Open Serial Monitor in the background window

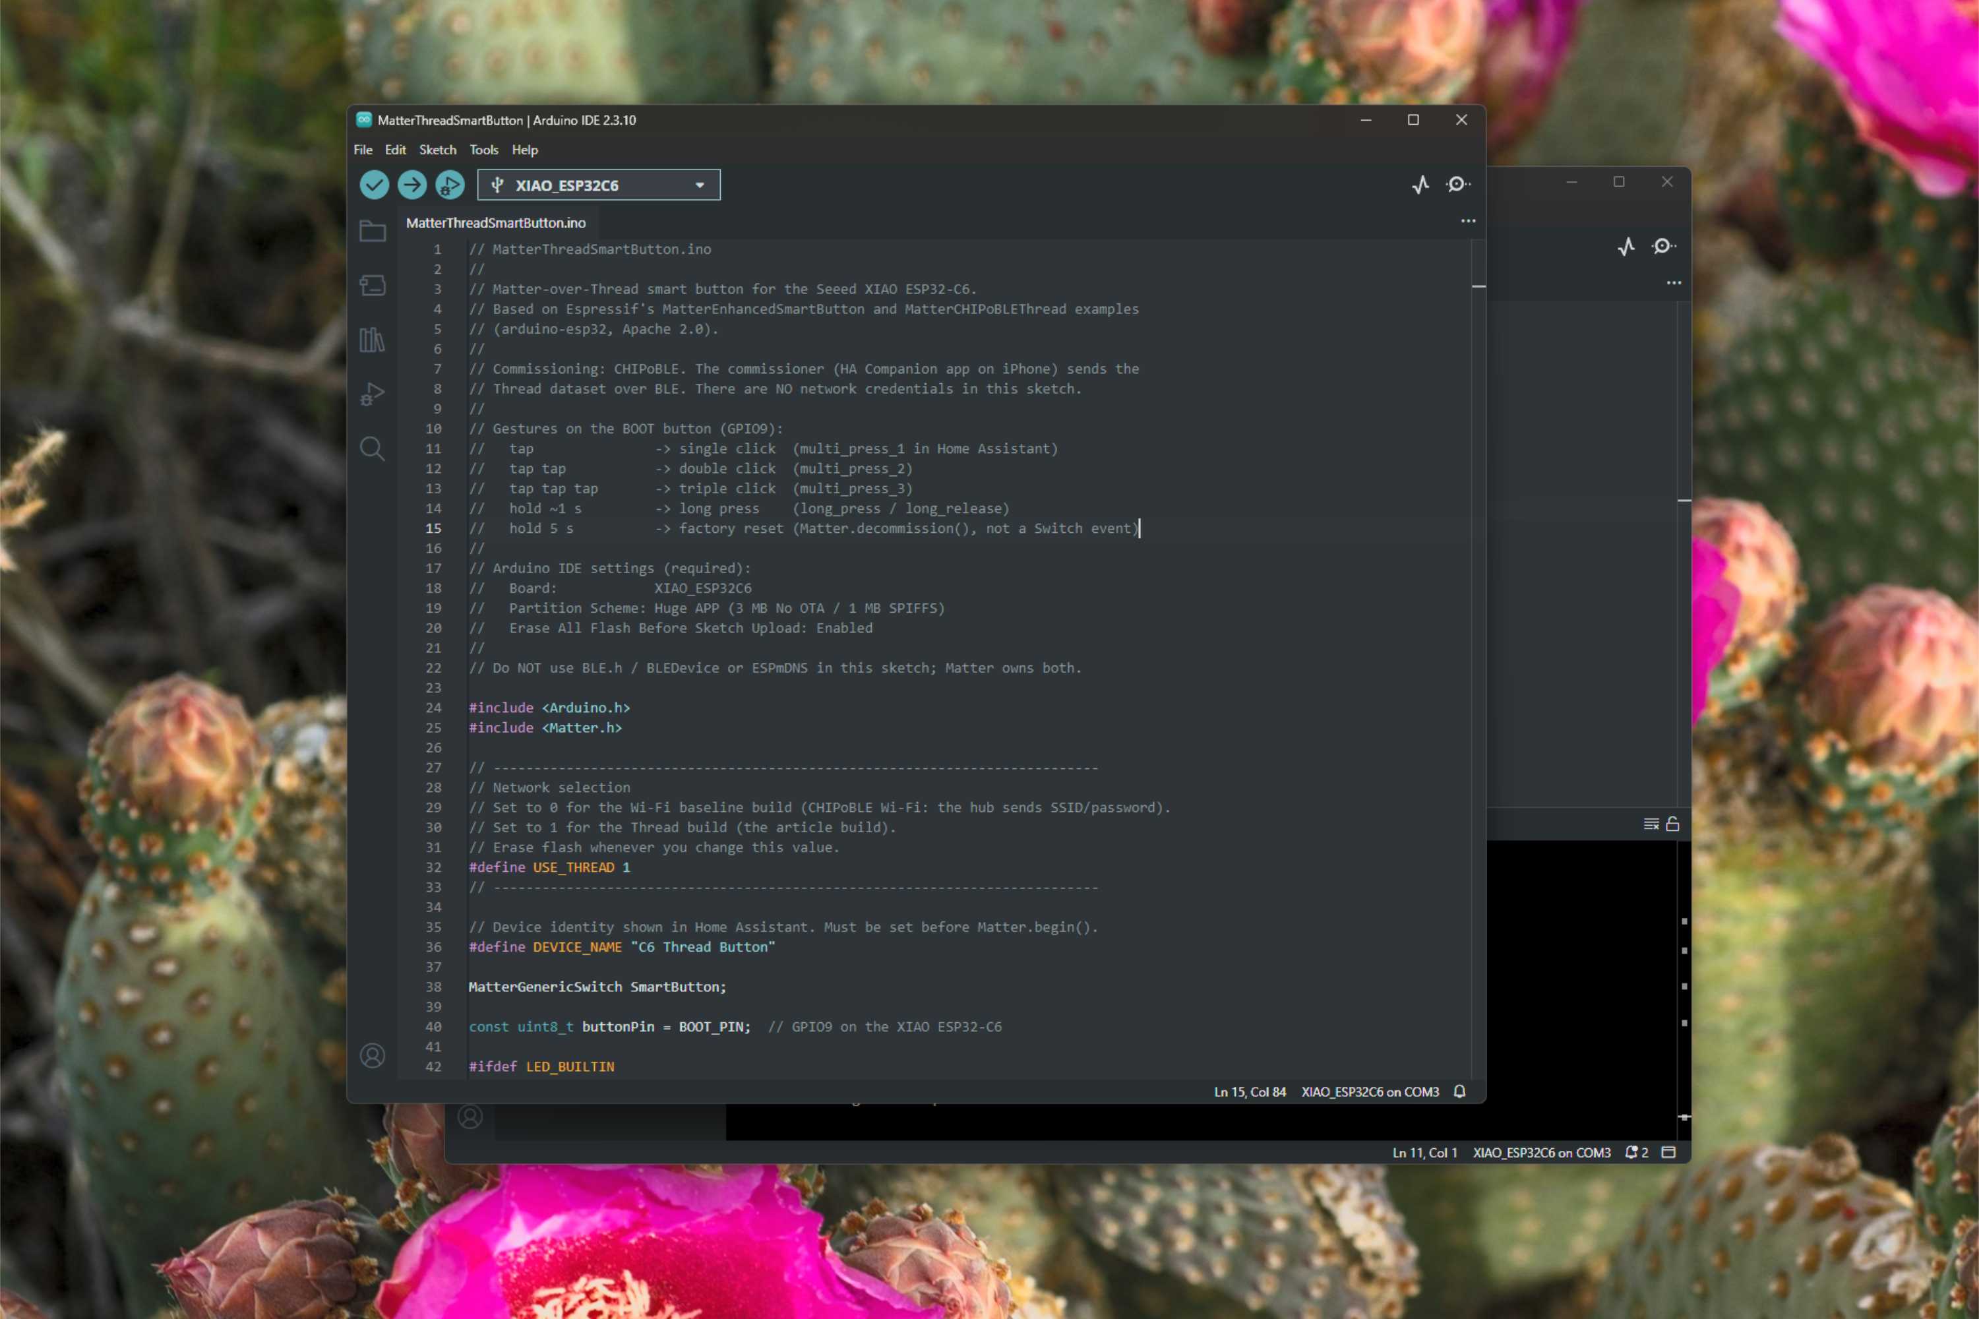[1664, 247]
